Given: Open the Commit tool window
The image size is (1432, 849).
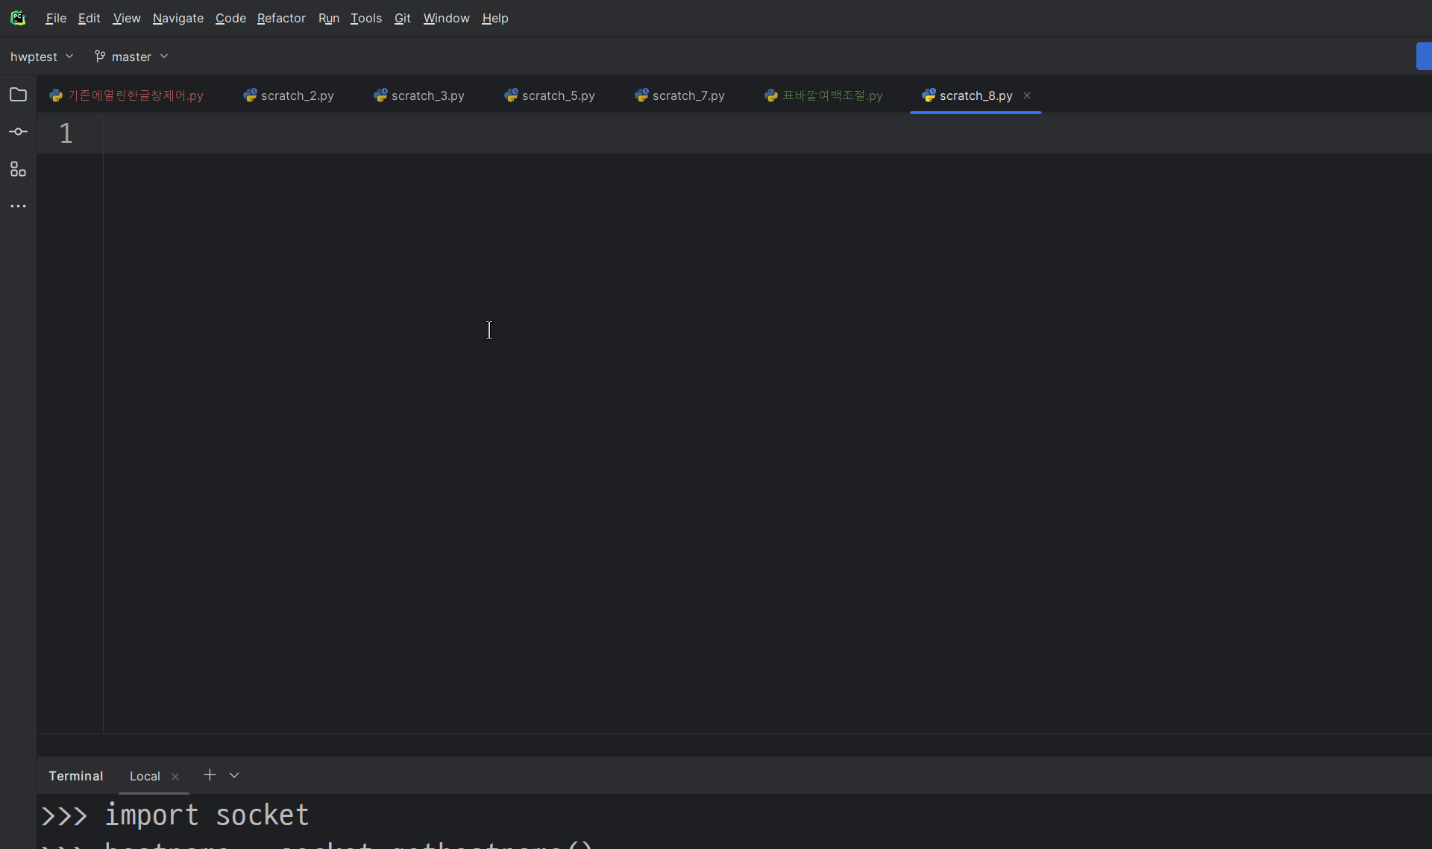Looking at the screenshot, I should tap(18, 132).
